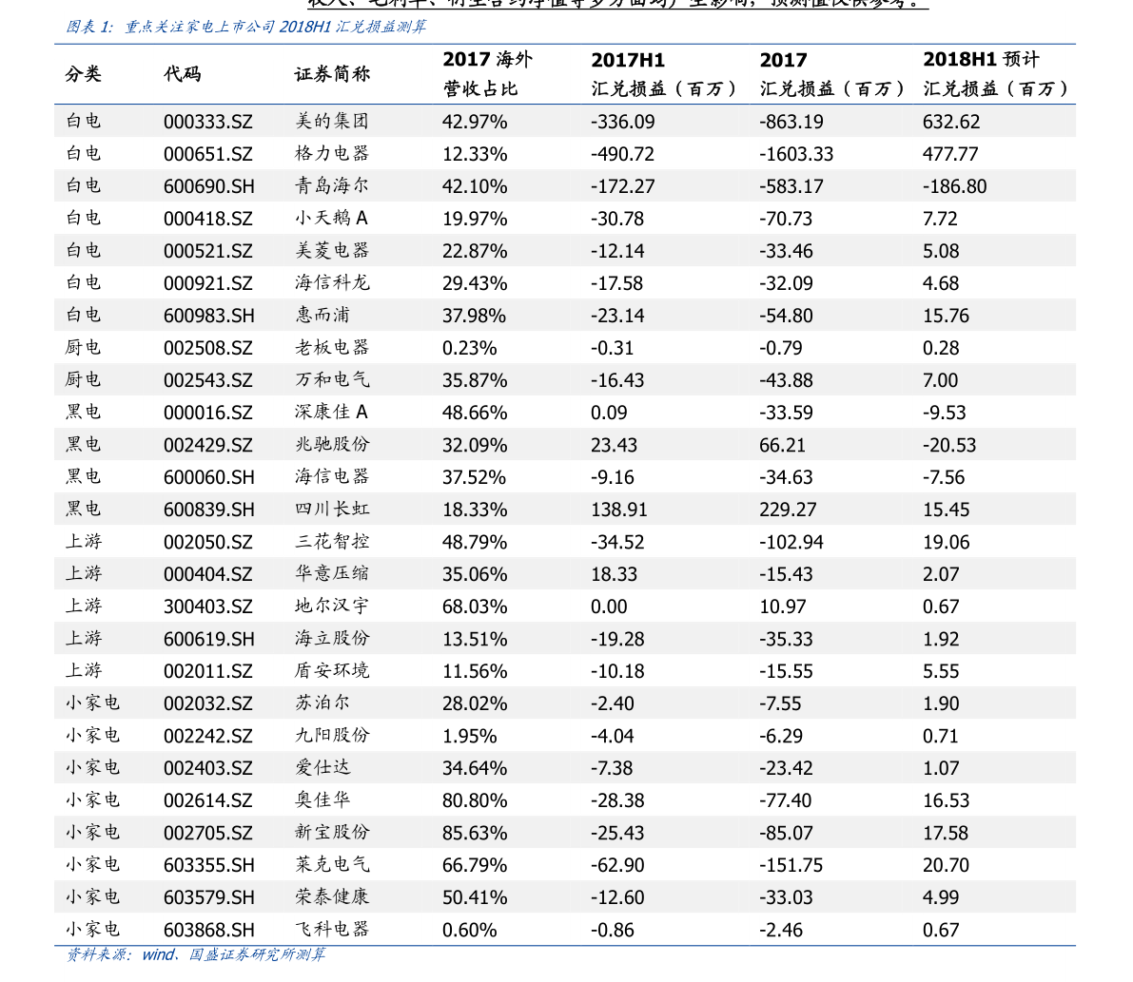The height and width of the screenshot is (982, 1133).
Task: Click the value -151.75 for 莱克电气
Action: pos(791,865)
